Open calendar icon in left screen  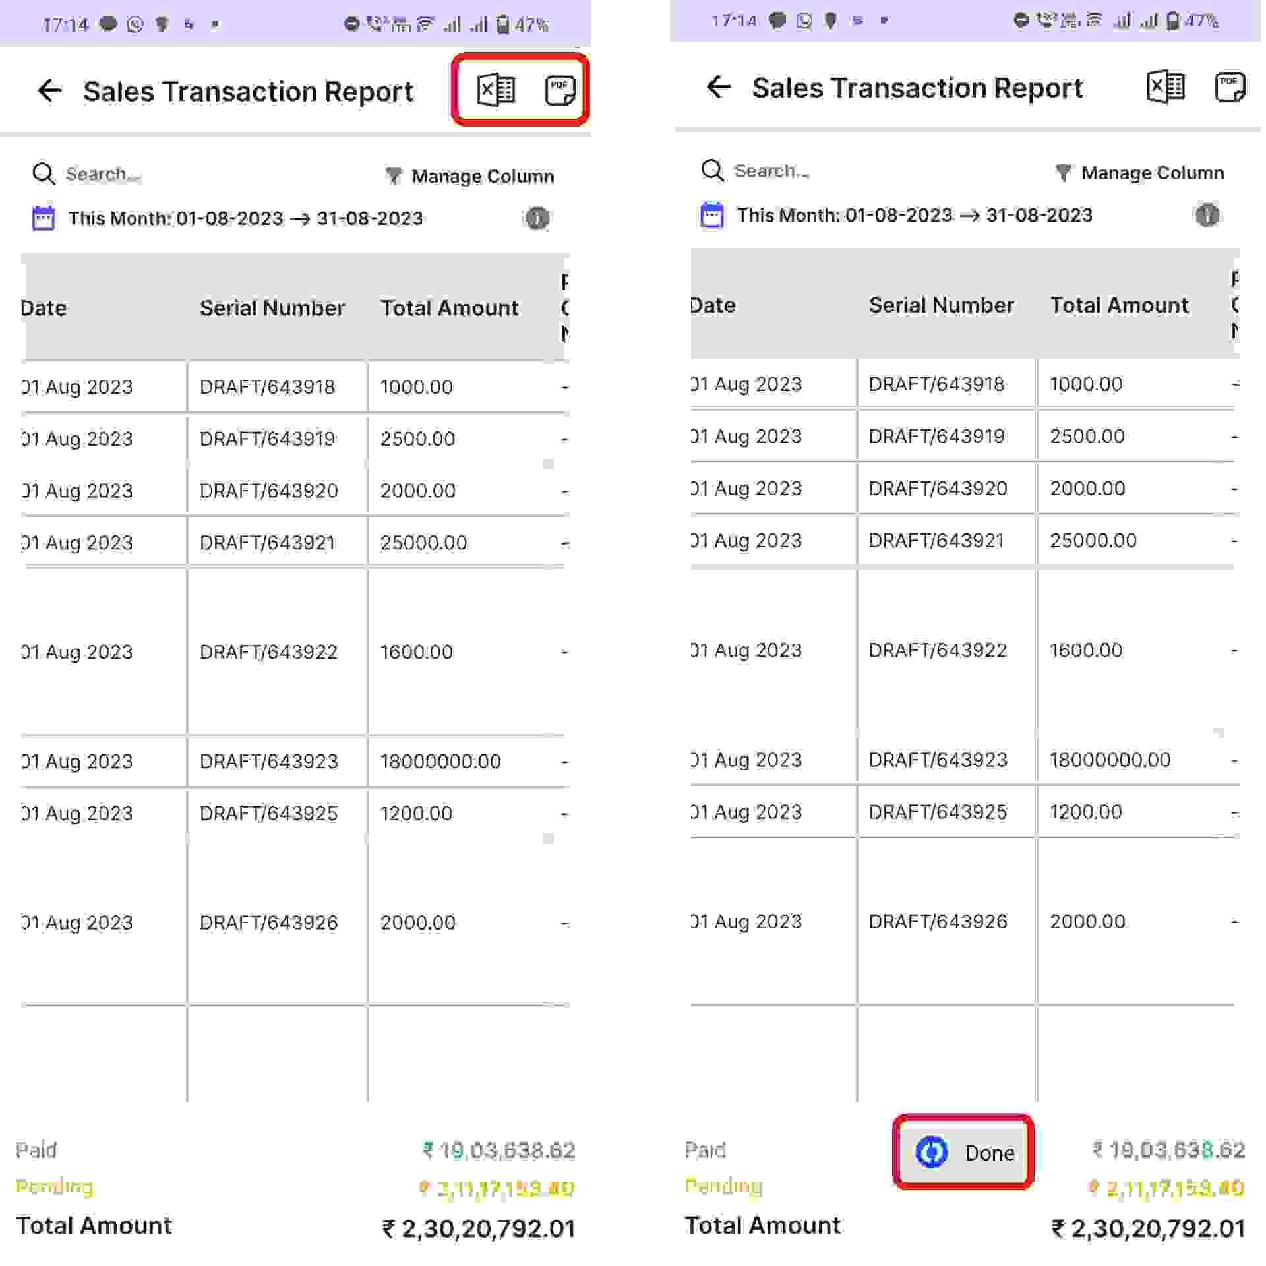point(44,218)
